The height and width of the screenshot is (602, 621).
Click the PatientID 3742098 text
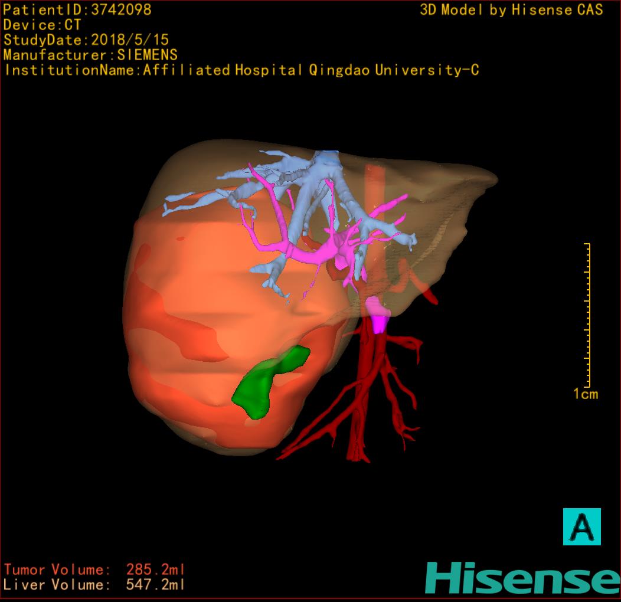pos(77,9)
